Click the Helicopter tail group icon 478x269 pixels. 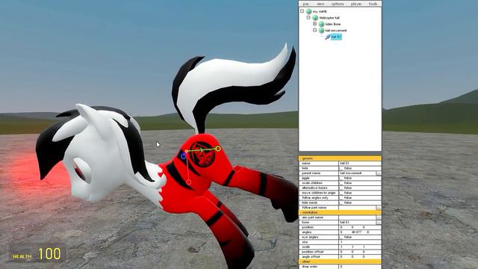315,18
